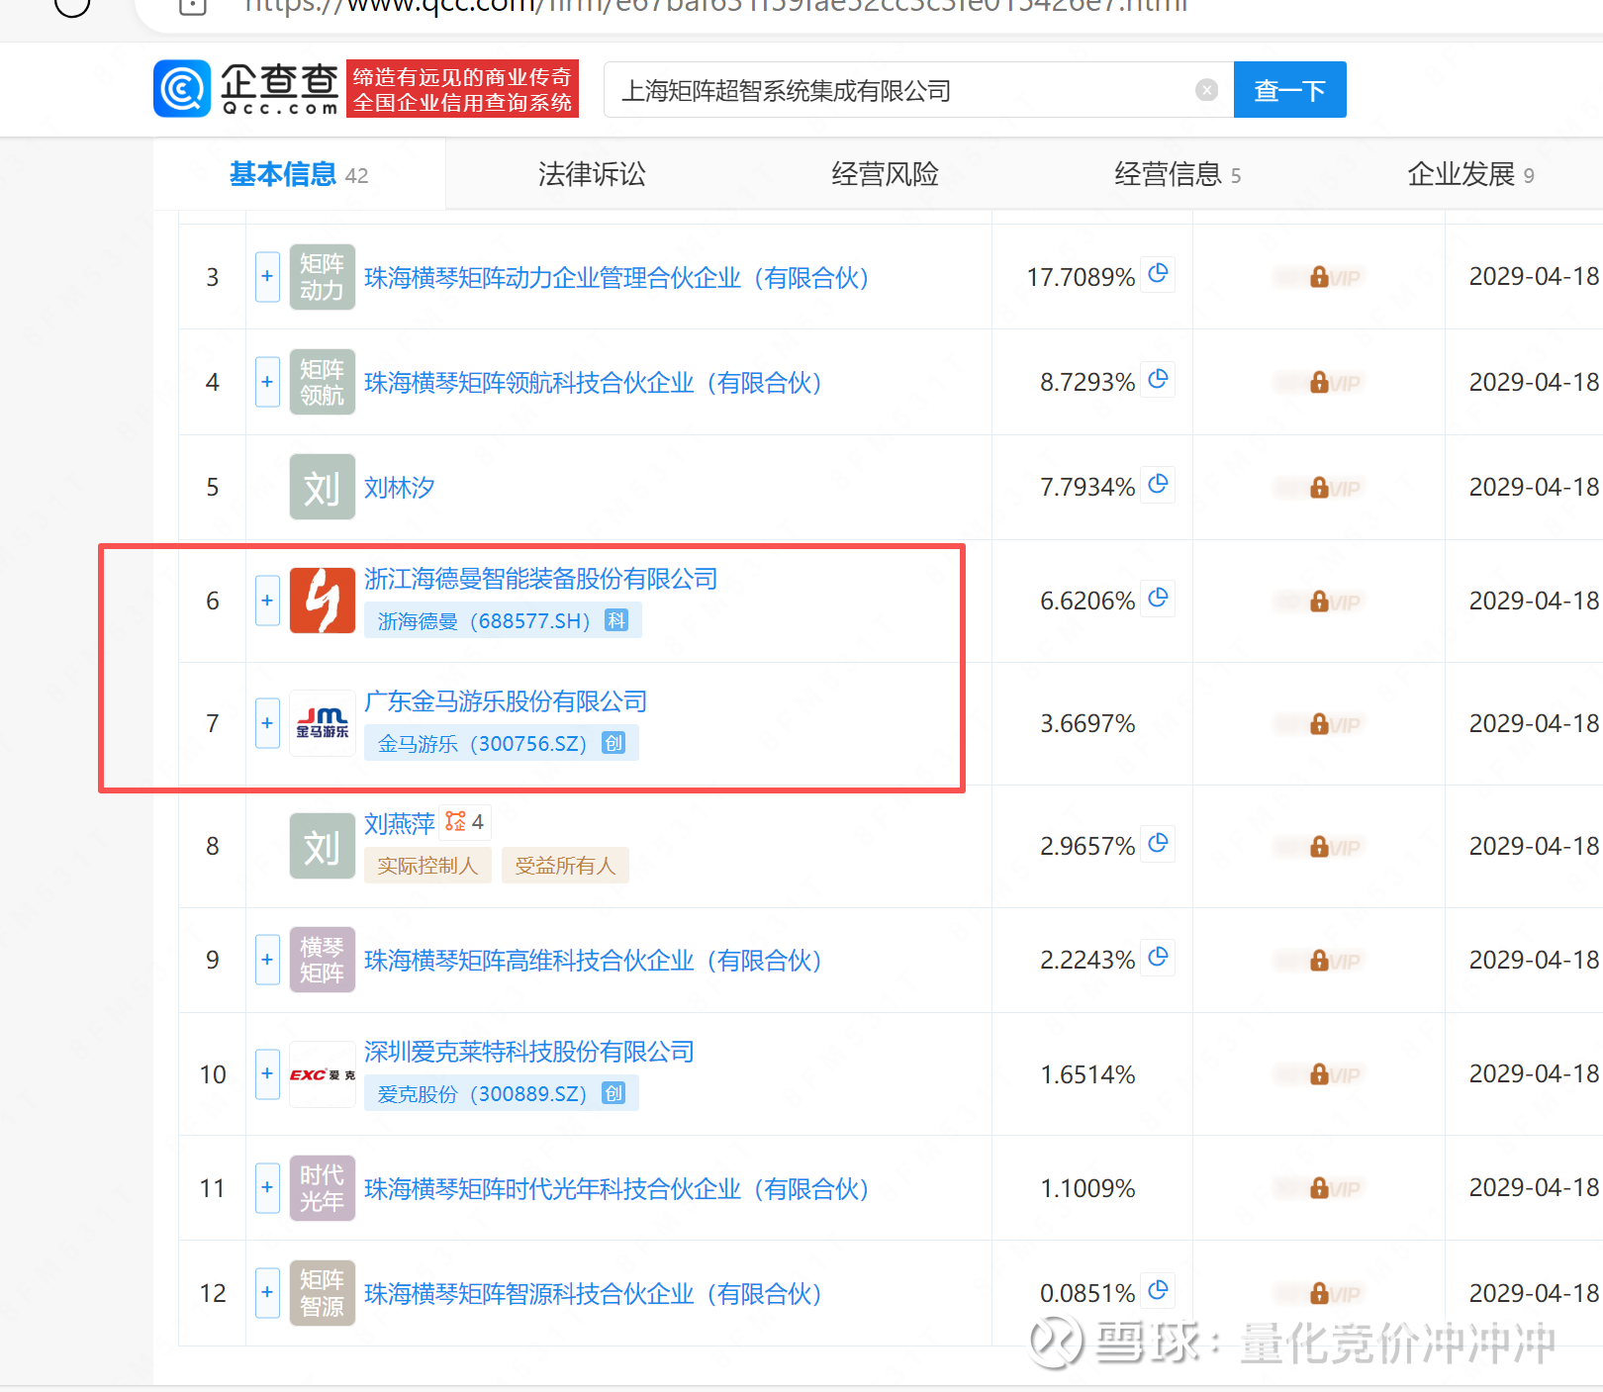Click the VIP lock icon in row 3

pyautogui.click(x=1319, y=277)
